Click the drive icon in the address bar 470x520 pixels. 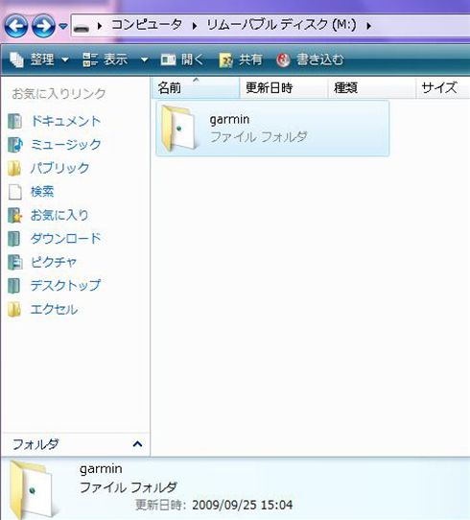82,28
